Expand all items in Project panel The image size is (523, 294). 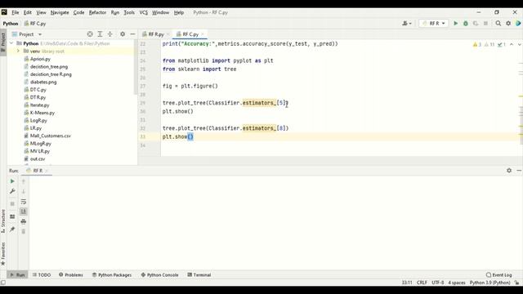tap(100, 34)
